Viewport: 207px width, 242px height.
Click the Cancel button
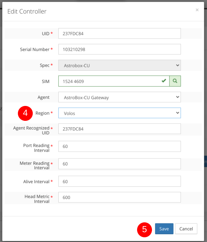tap(186, 229)
